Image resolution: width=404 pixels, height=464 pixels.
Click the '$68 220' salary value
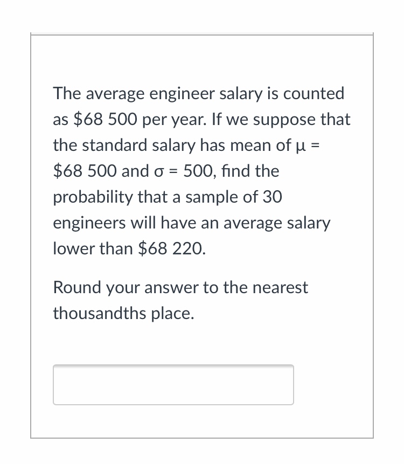(x=171, y=249)
